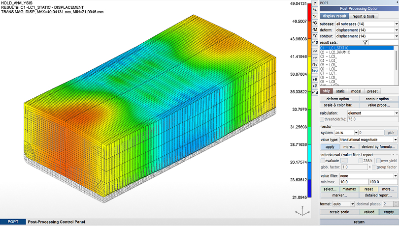Open the subcase dropdown
This screenshot has width=399, height=226.
coord(366,24)
